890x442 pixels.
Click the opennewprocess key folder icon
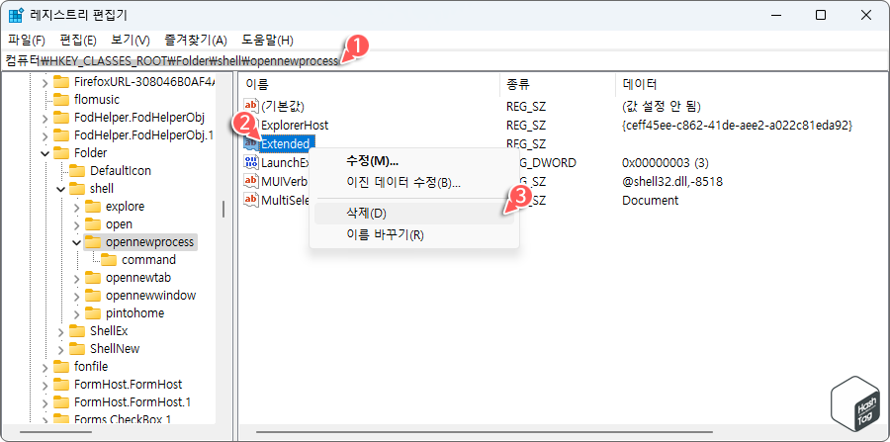tap(93, 241)
